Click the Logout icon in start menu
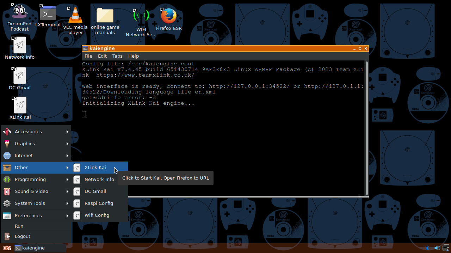 pyautogui.click(x=7, y=236)
